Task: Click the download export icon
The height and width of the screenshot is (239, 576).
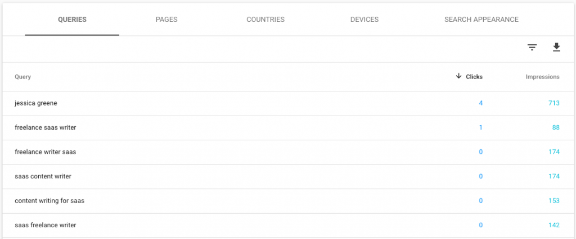Action: (x=556, y=48)
